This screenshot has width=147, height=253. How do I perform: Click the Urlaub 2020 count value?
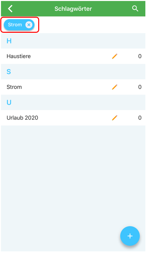[140, 118]
